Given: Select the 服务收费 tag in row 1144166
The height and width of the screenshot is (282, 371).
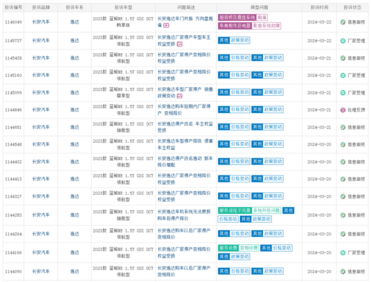Looking at the screenshot, I should tap(228, 248).
